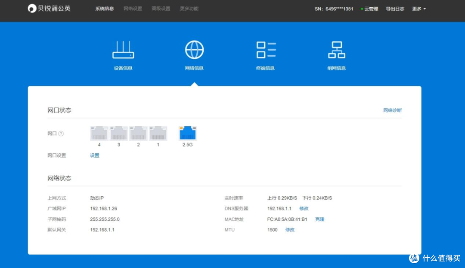The width and height of the screenshot is (465, 268).
Task: Click the 下行 0.24KB/S rate text
Action: [317, 198]
